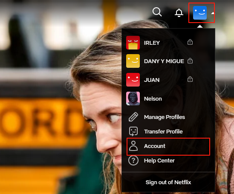Open Transfer Profile option
The height and width of the screenshot is (194, 234).
tap(163, 131)
